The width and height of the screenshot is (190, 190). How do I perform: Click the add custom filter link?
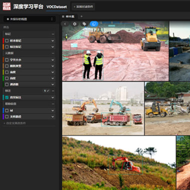pyautogui.click(x=14, y=123)
